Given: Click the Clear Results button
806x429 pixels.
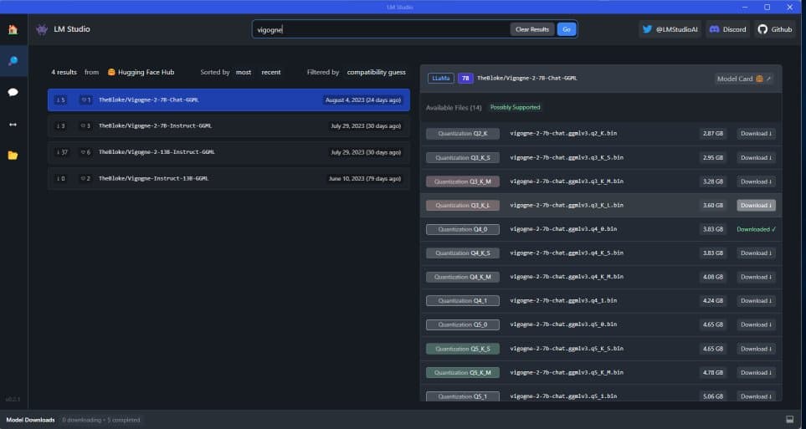Looking at the screenshot, I should (532, 29).
